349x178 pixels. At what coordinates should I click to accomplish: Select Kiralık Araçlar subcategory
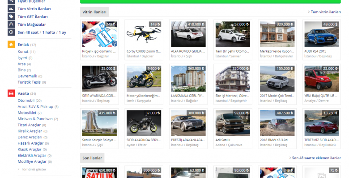(x=30, y=131)
